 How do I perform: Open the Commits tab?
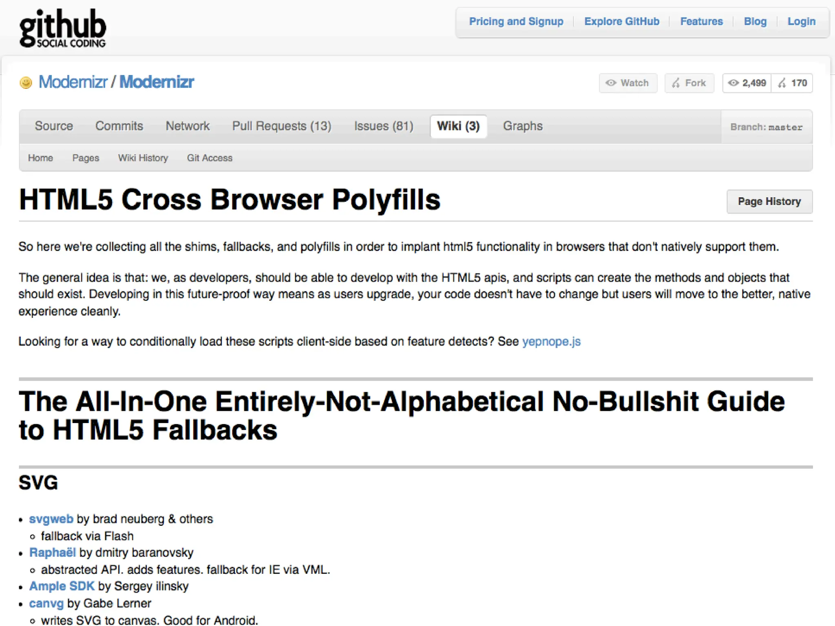click(x=119, y=126)
